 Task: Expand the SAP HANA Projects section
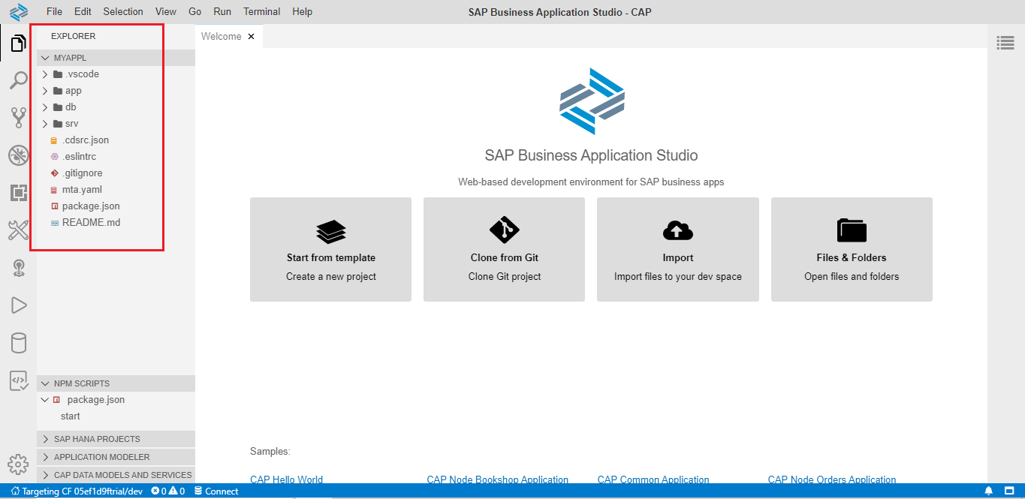tap(97, 439)
